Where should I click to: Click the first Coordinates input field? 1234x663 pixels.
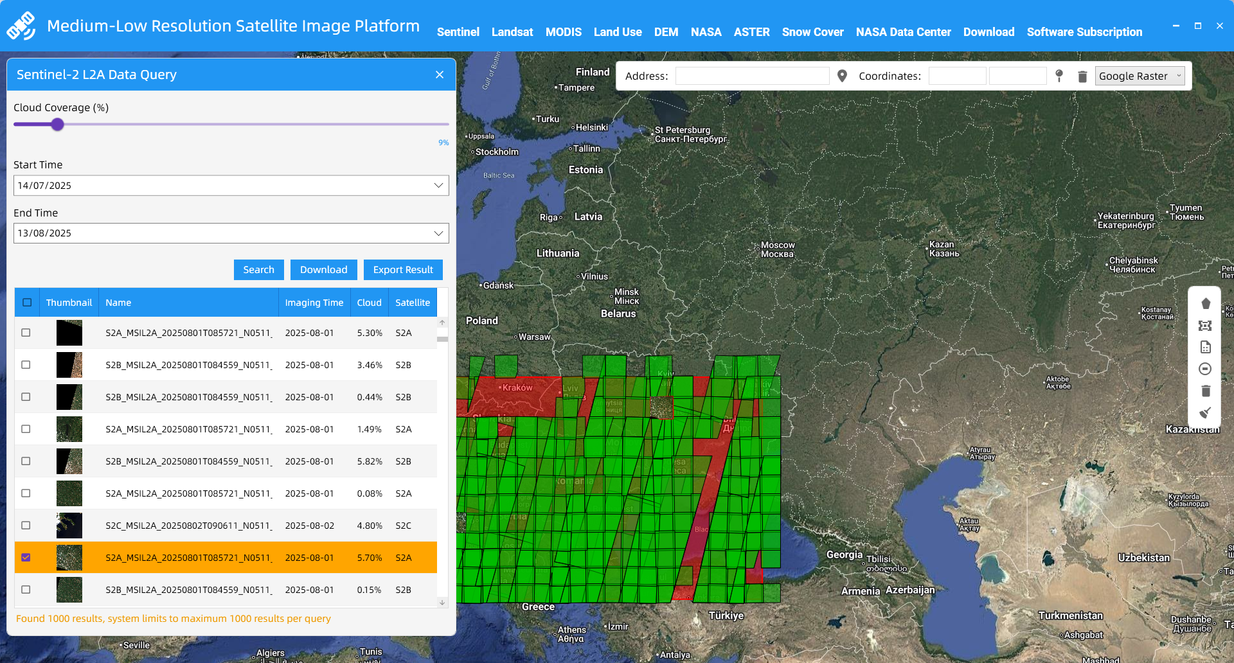pos(957,76)
